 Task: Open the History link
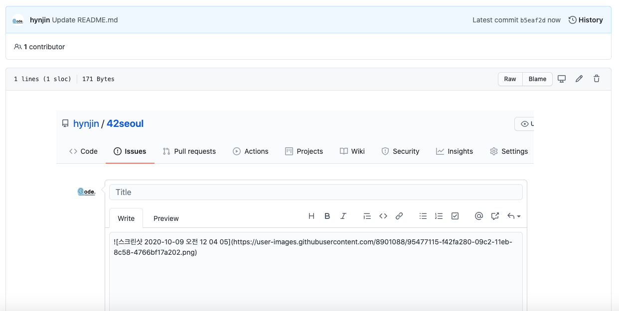[x=586, y=20]
